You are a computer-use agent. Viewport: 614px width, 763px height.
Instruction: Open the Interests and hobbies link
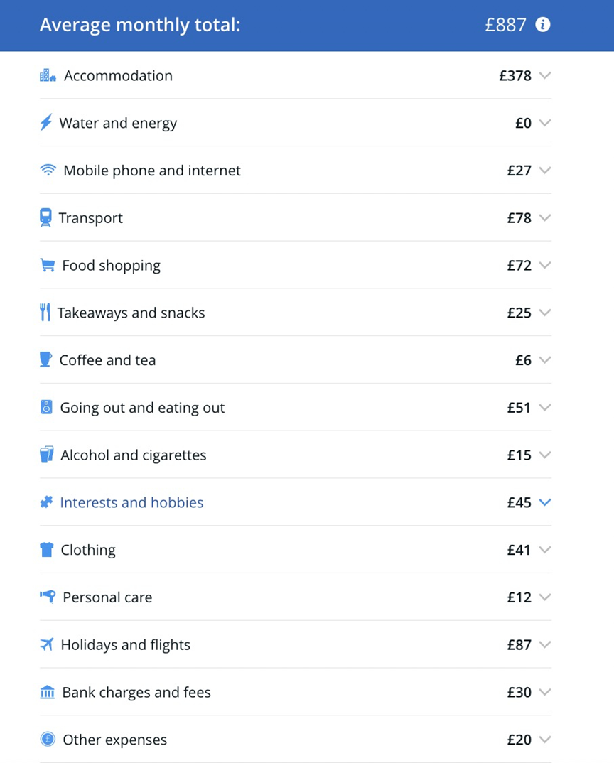(x=131, y=502)
